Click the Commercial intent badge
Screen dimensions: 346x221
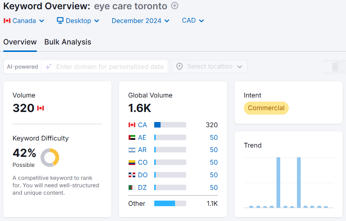click(266, 108)
